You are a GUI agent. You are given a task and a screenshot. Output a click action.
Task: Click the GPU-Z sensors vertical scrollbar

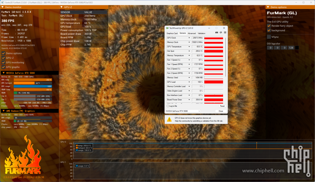point(226,57)
